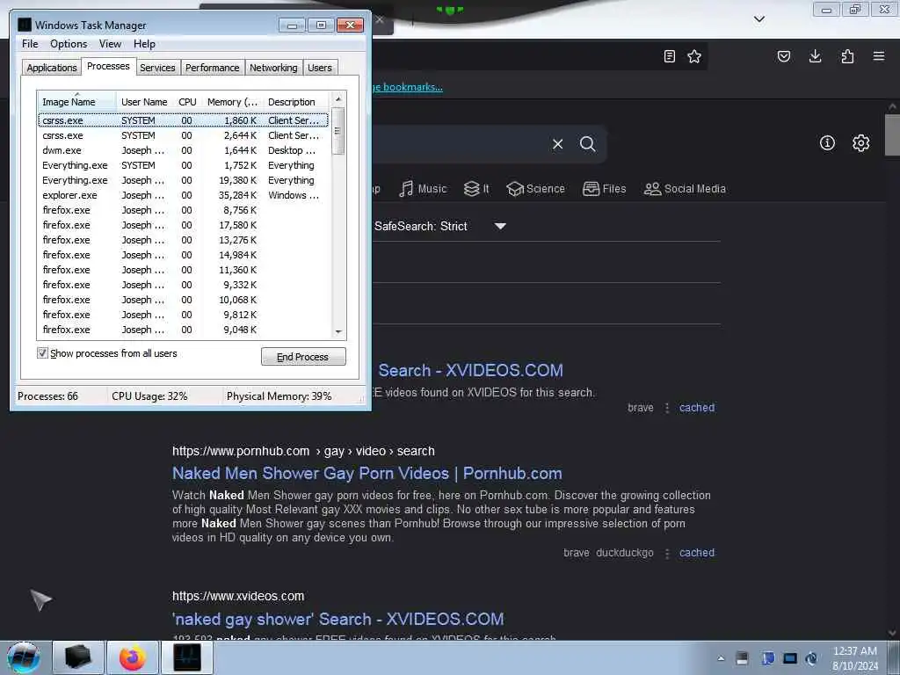The image size is (900, 675).
Task: Select Social Media search category
Action: tap(685, 189)
